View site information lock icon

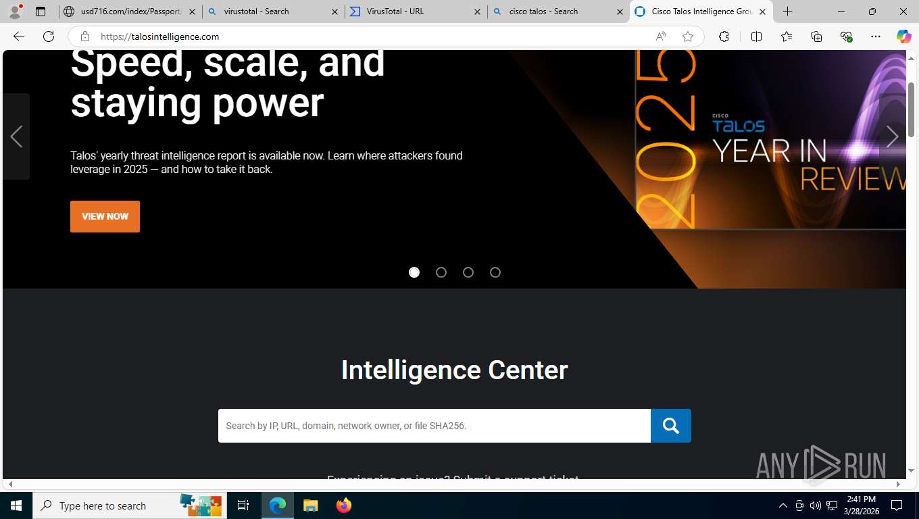85,36
